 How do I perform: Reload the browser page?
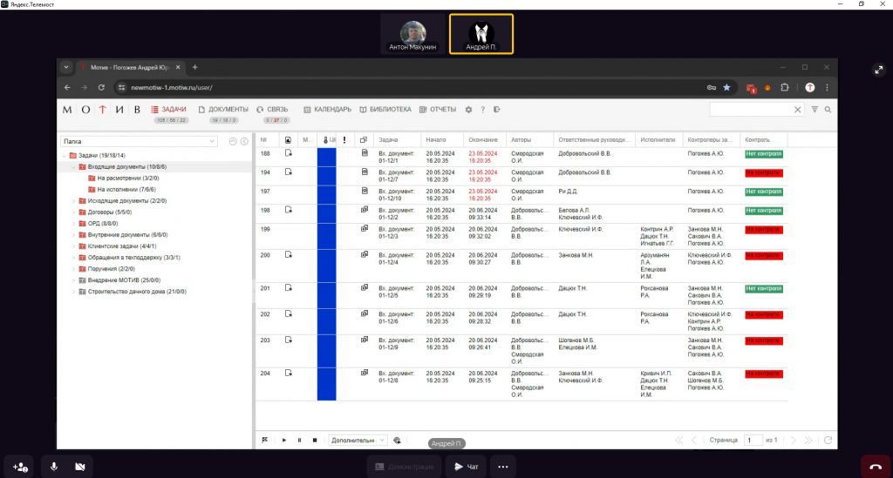click(101, 88)
